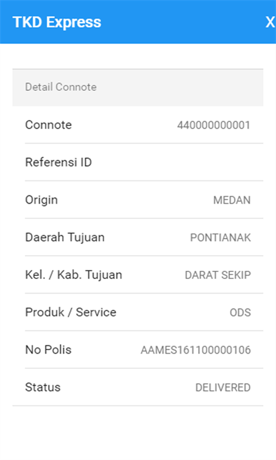Click the Kel. / Kab. Tujuan label
The image size is (276, 460).
tap(74, 275)
